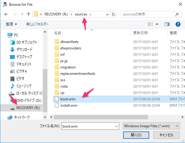The height and width of the screenshot is (143, 185).
Task: Select the xp folder
Action: (62, 93)
